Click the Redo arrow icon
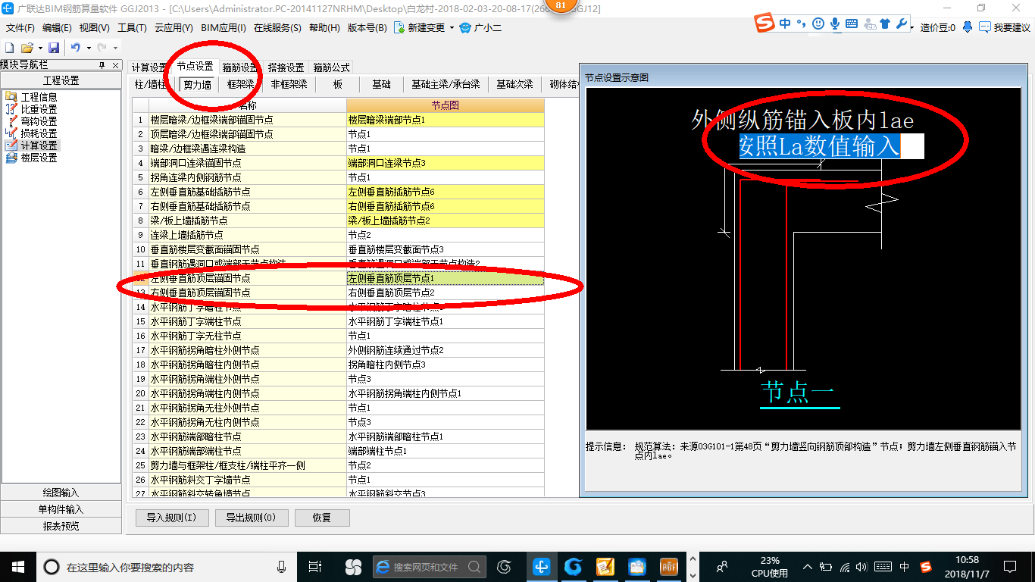The image size is (1035, 582). pyautogui.click(x=102, y=48)
